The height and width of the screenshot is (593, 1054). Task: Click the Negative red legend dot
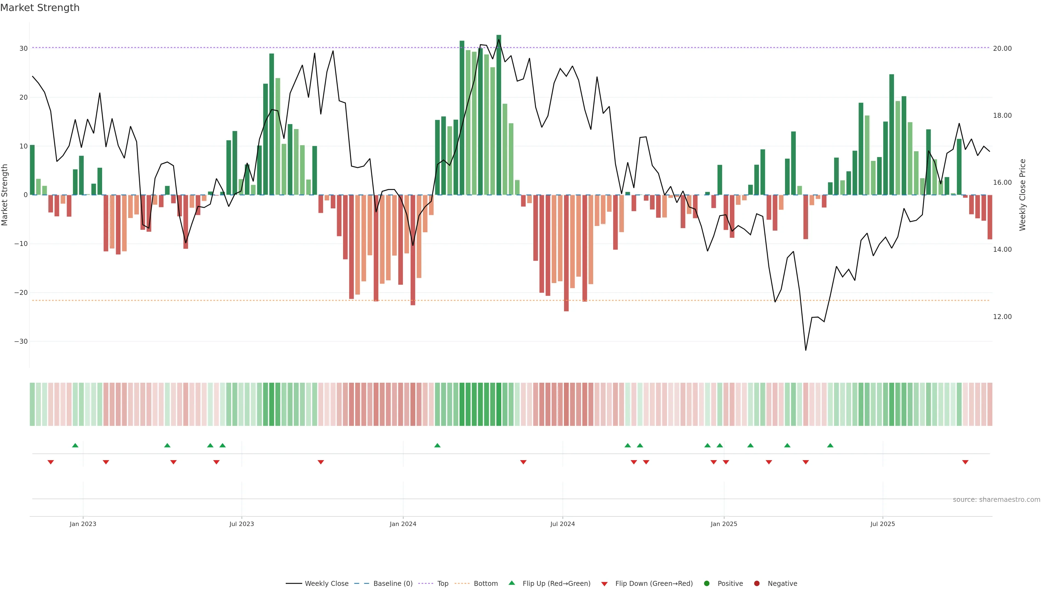pyautogui.click(x=756, y=583)
